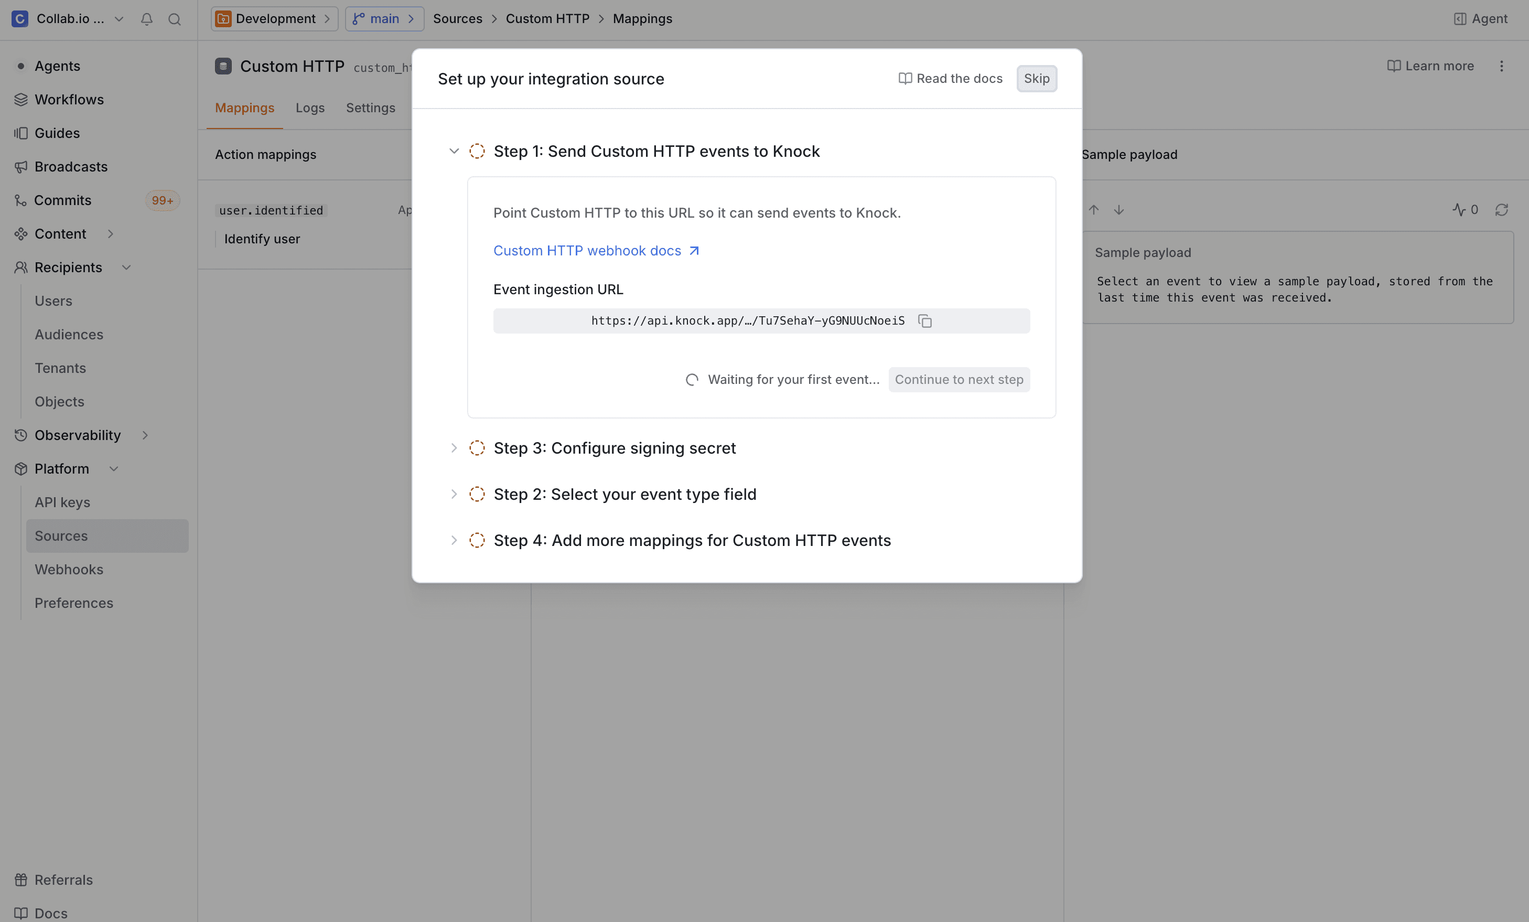The height and width of the screenshot is (922, 1529).
Task: Open the notifications bell
Action: coord(146,19)
